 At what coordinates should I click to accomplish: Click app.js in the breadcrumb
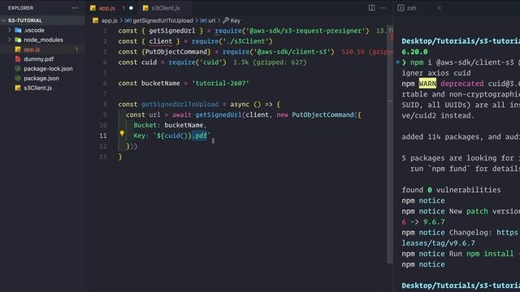click(x=110, y=20)
